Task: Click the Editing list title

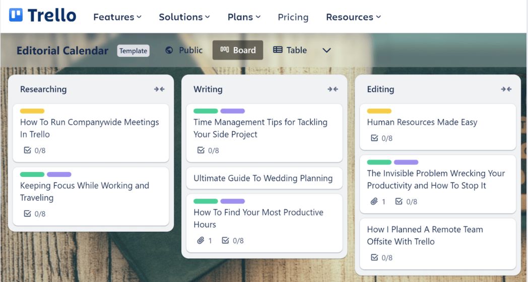Action: coord(380,89)
